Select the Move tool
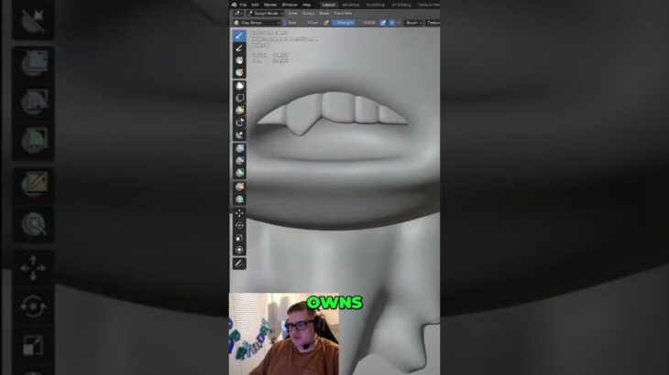This screenshot has width=669, height=375. [x=239, y=213]
